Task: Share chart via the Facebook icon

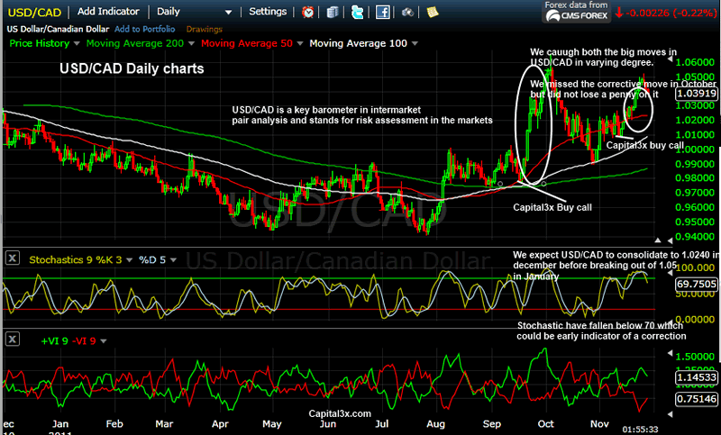Action: tap(382, 13)
